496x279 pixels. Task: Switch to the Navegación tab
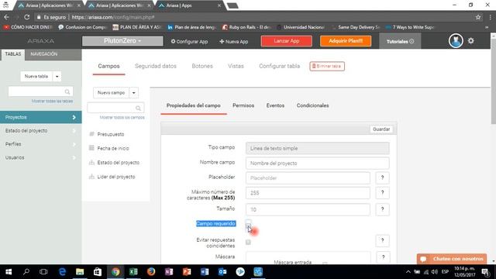(x=44, y=54)
